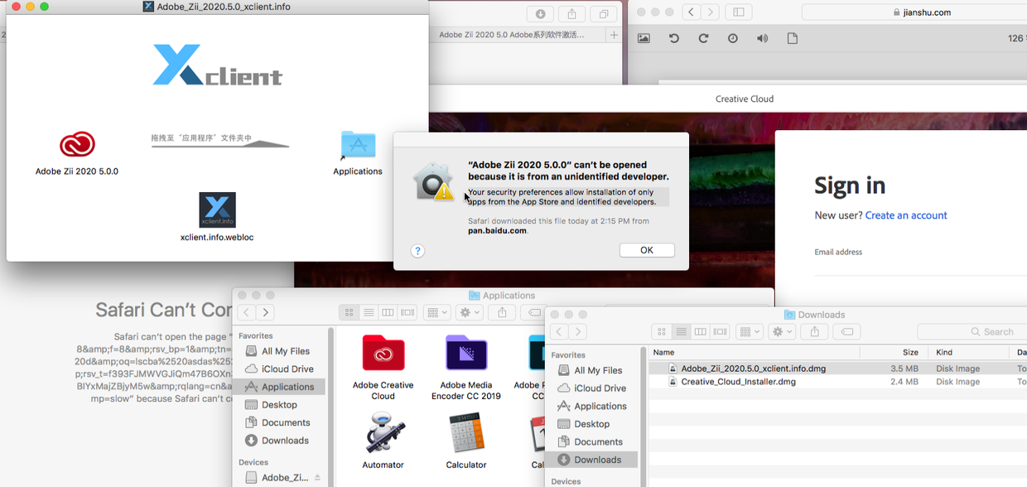Click the Search field in the Downloads window

point(972,331)
